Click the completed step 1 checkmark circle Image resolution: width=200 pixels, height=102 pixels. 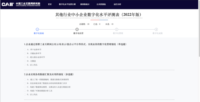point(37,29)
